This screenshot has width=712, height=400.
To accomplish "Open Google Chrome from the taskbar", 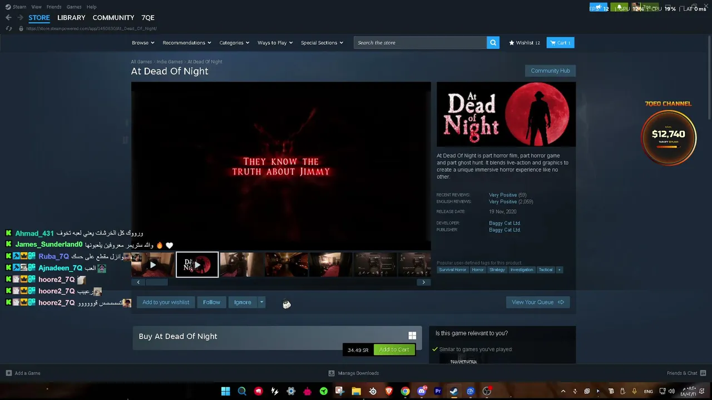I will [405, 391].
